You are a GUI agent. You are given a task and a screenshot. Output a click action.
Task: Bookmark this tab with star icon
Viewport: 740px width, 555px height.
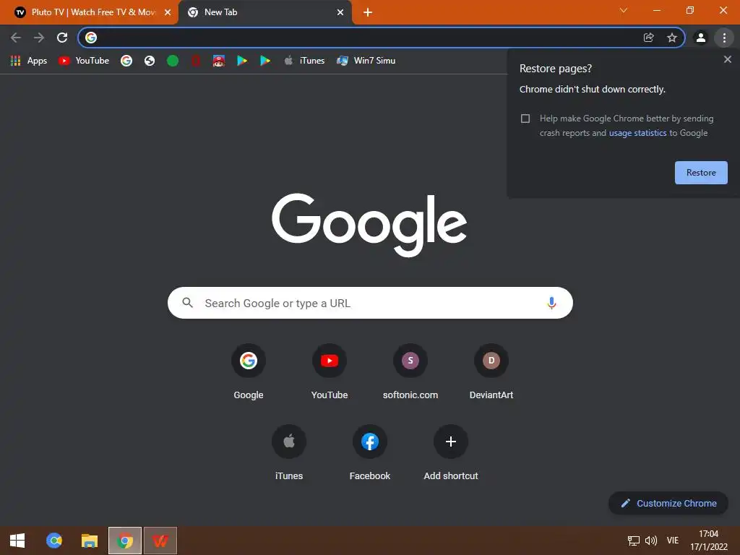pos(672,38)
